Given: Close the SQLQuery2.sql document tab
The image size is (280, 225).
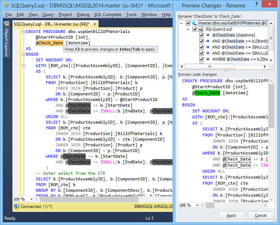Looking at the screenshot, I should pos(95,24).
